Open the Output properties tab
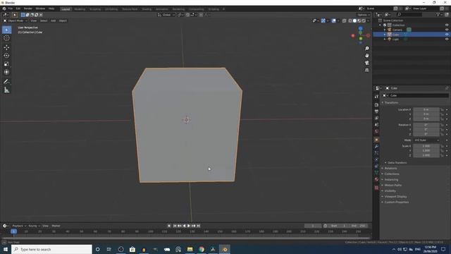The height and width of the screenshot is (254, 451). tap(376, 111)
